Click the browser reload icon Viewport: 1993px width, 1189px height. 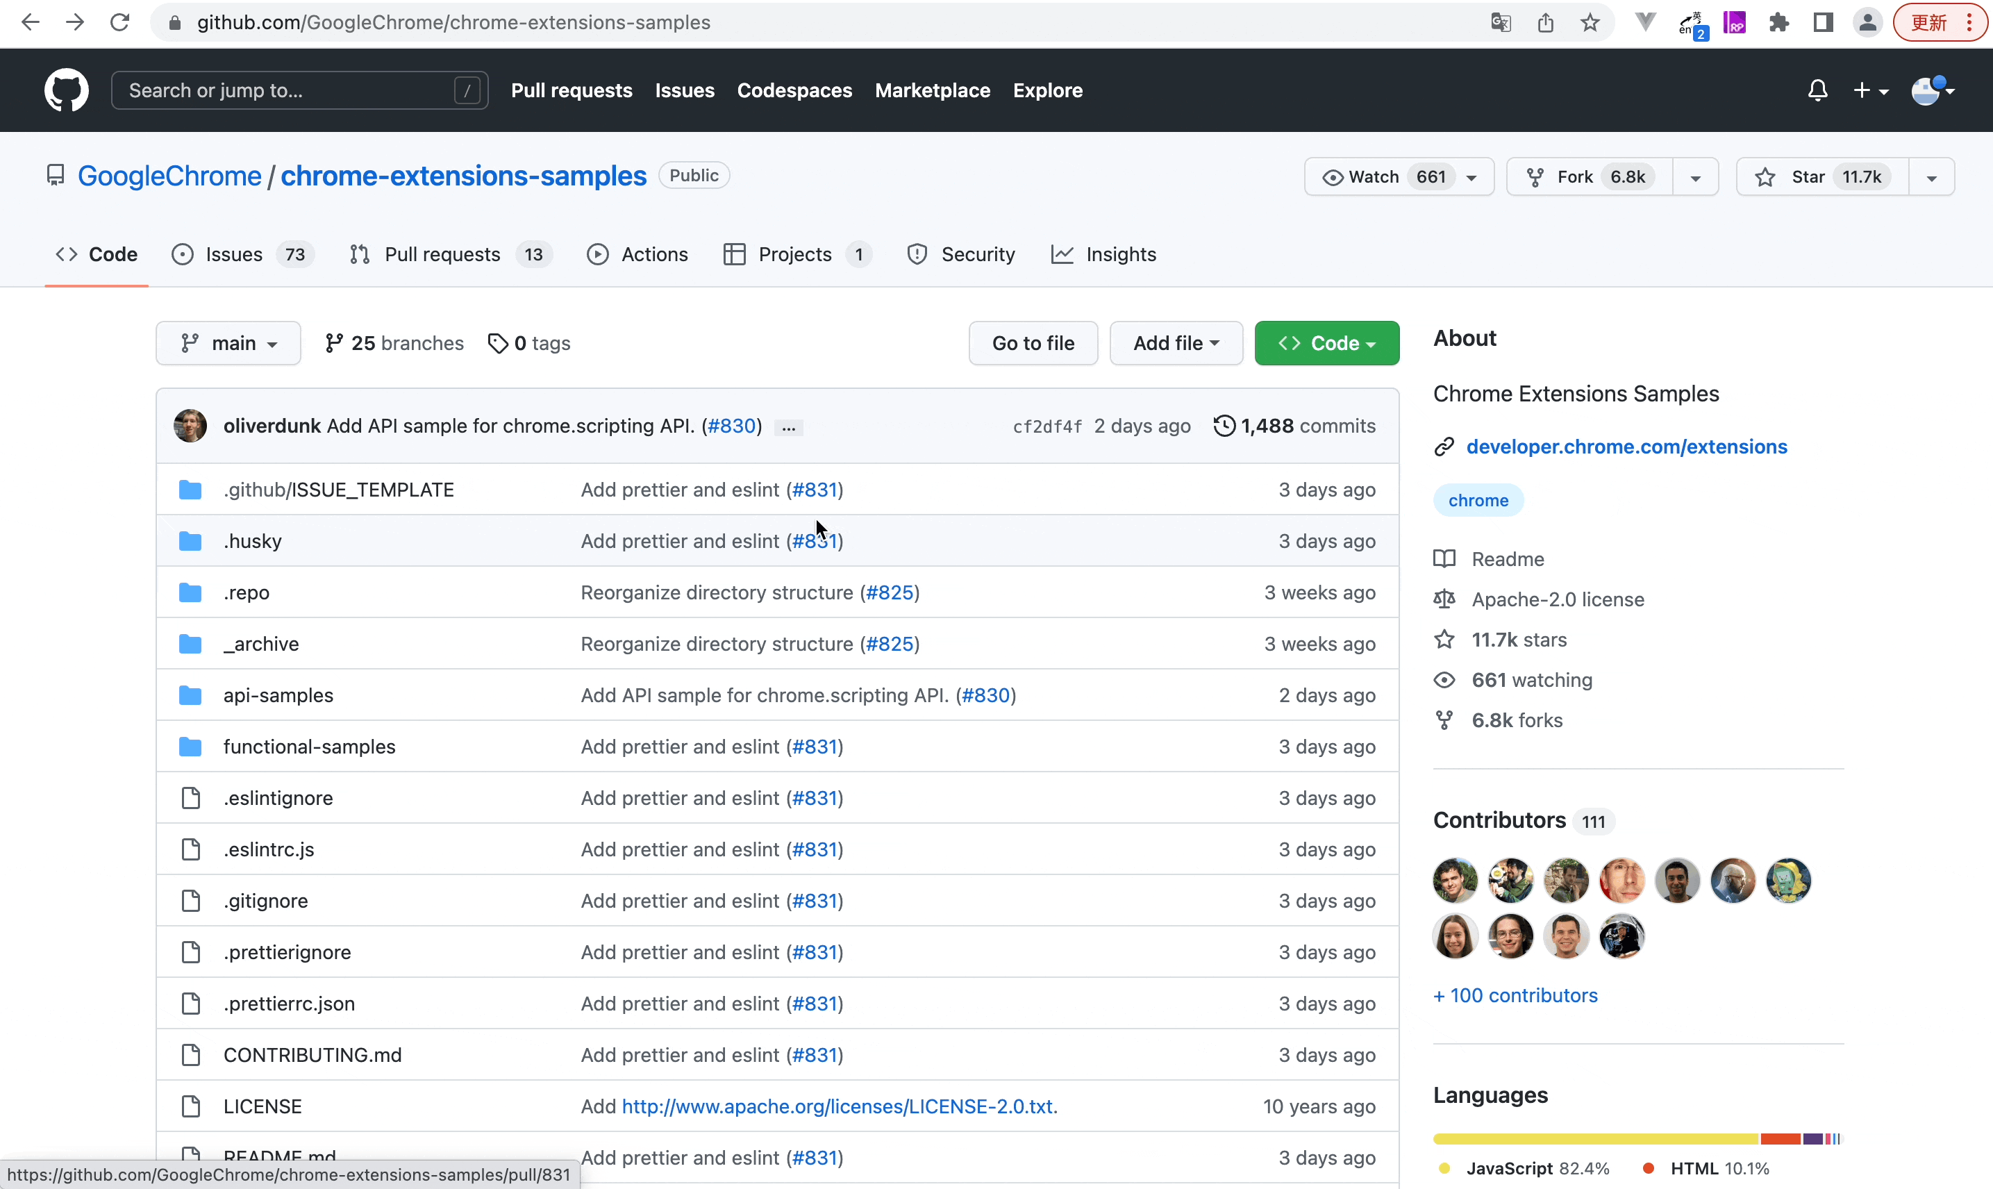coord(119,22)
